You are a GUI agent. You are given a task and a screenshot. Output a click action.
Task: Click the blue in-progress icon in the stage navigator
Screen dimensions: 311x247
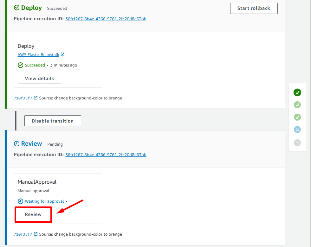pos(297,130)
